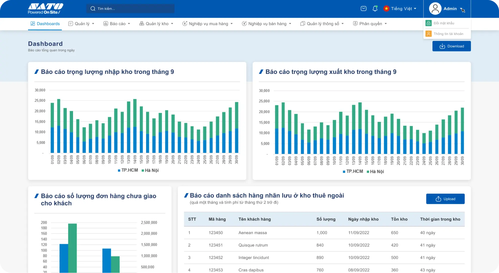
Task: Click the 43 ngày cell
Action: 427,270
